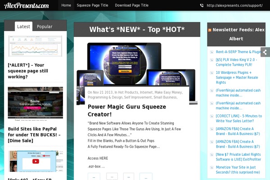The height and width of the screenshot is (180, 270).
Task: Open the Programming & Design category link
Action: pos(105,97)
